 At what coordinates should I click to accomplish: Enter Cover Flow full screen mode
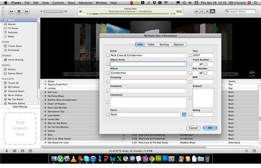tap(252, 74)
